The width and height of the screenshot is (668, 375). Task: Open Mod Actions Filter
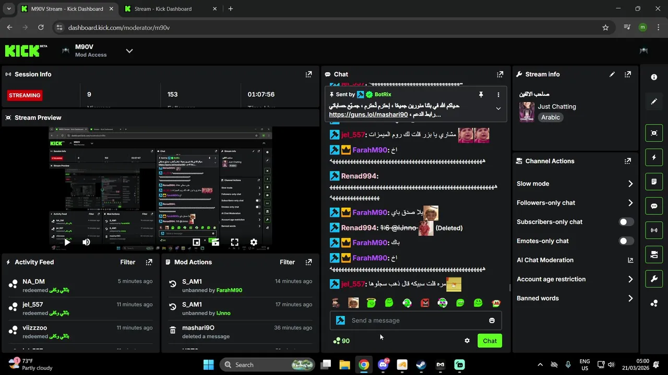(288, 262)
